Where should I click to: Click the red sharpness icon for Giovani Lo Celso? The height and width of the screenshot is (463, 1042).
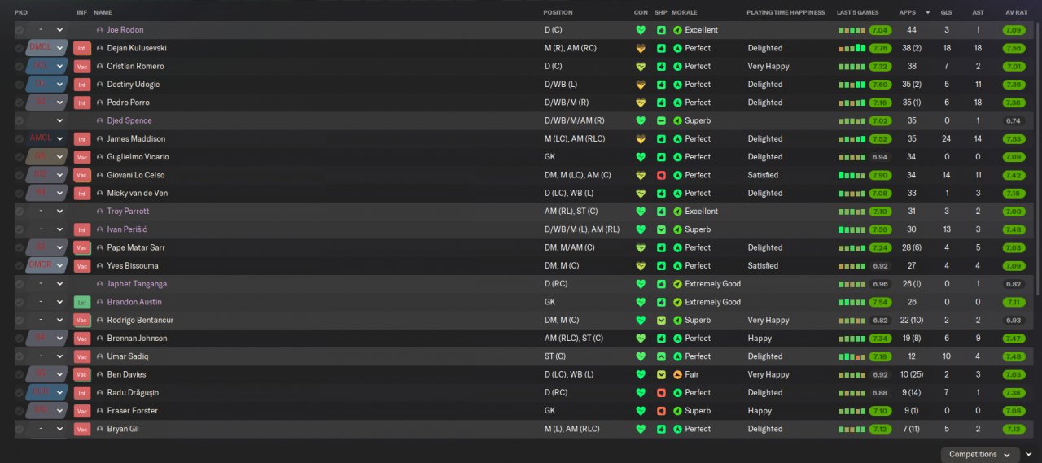[661, 175]
